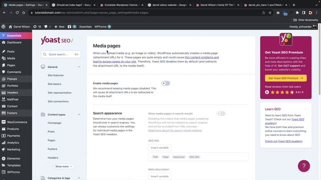
Task: Open Popups in the sidebar
Action: (x=12, y=79)
